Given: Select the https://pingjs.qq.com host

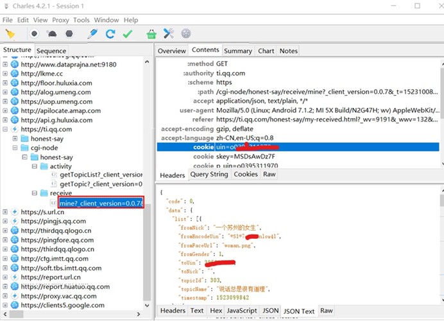Looking at the screenshot, I should [53, 221].
